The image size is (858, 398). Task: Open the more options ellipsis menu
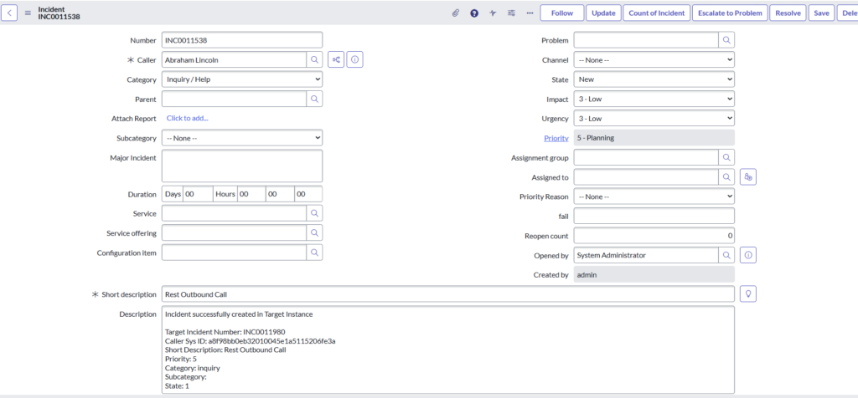click(530, 13)
